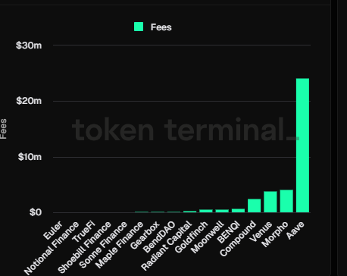Click the vertical Fees axis title
Viewport: 347px width, 276px height.
(3, 129)
